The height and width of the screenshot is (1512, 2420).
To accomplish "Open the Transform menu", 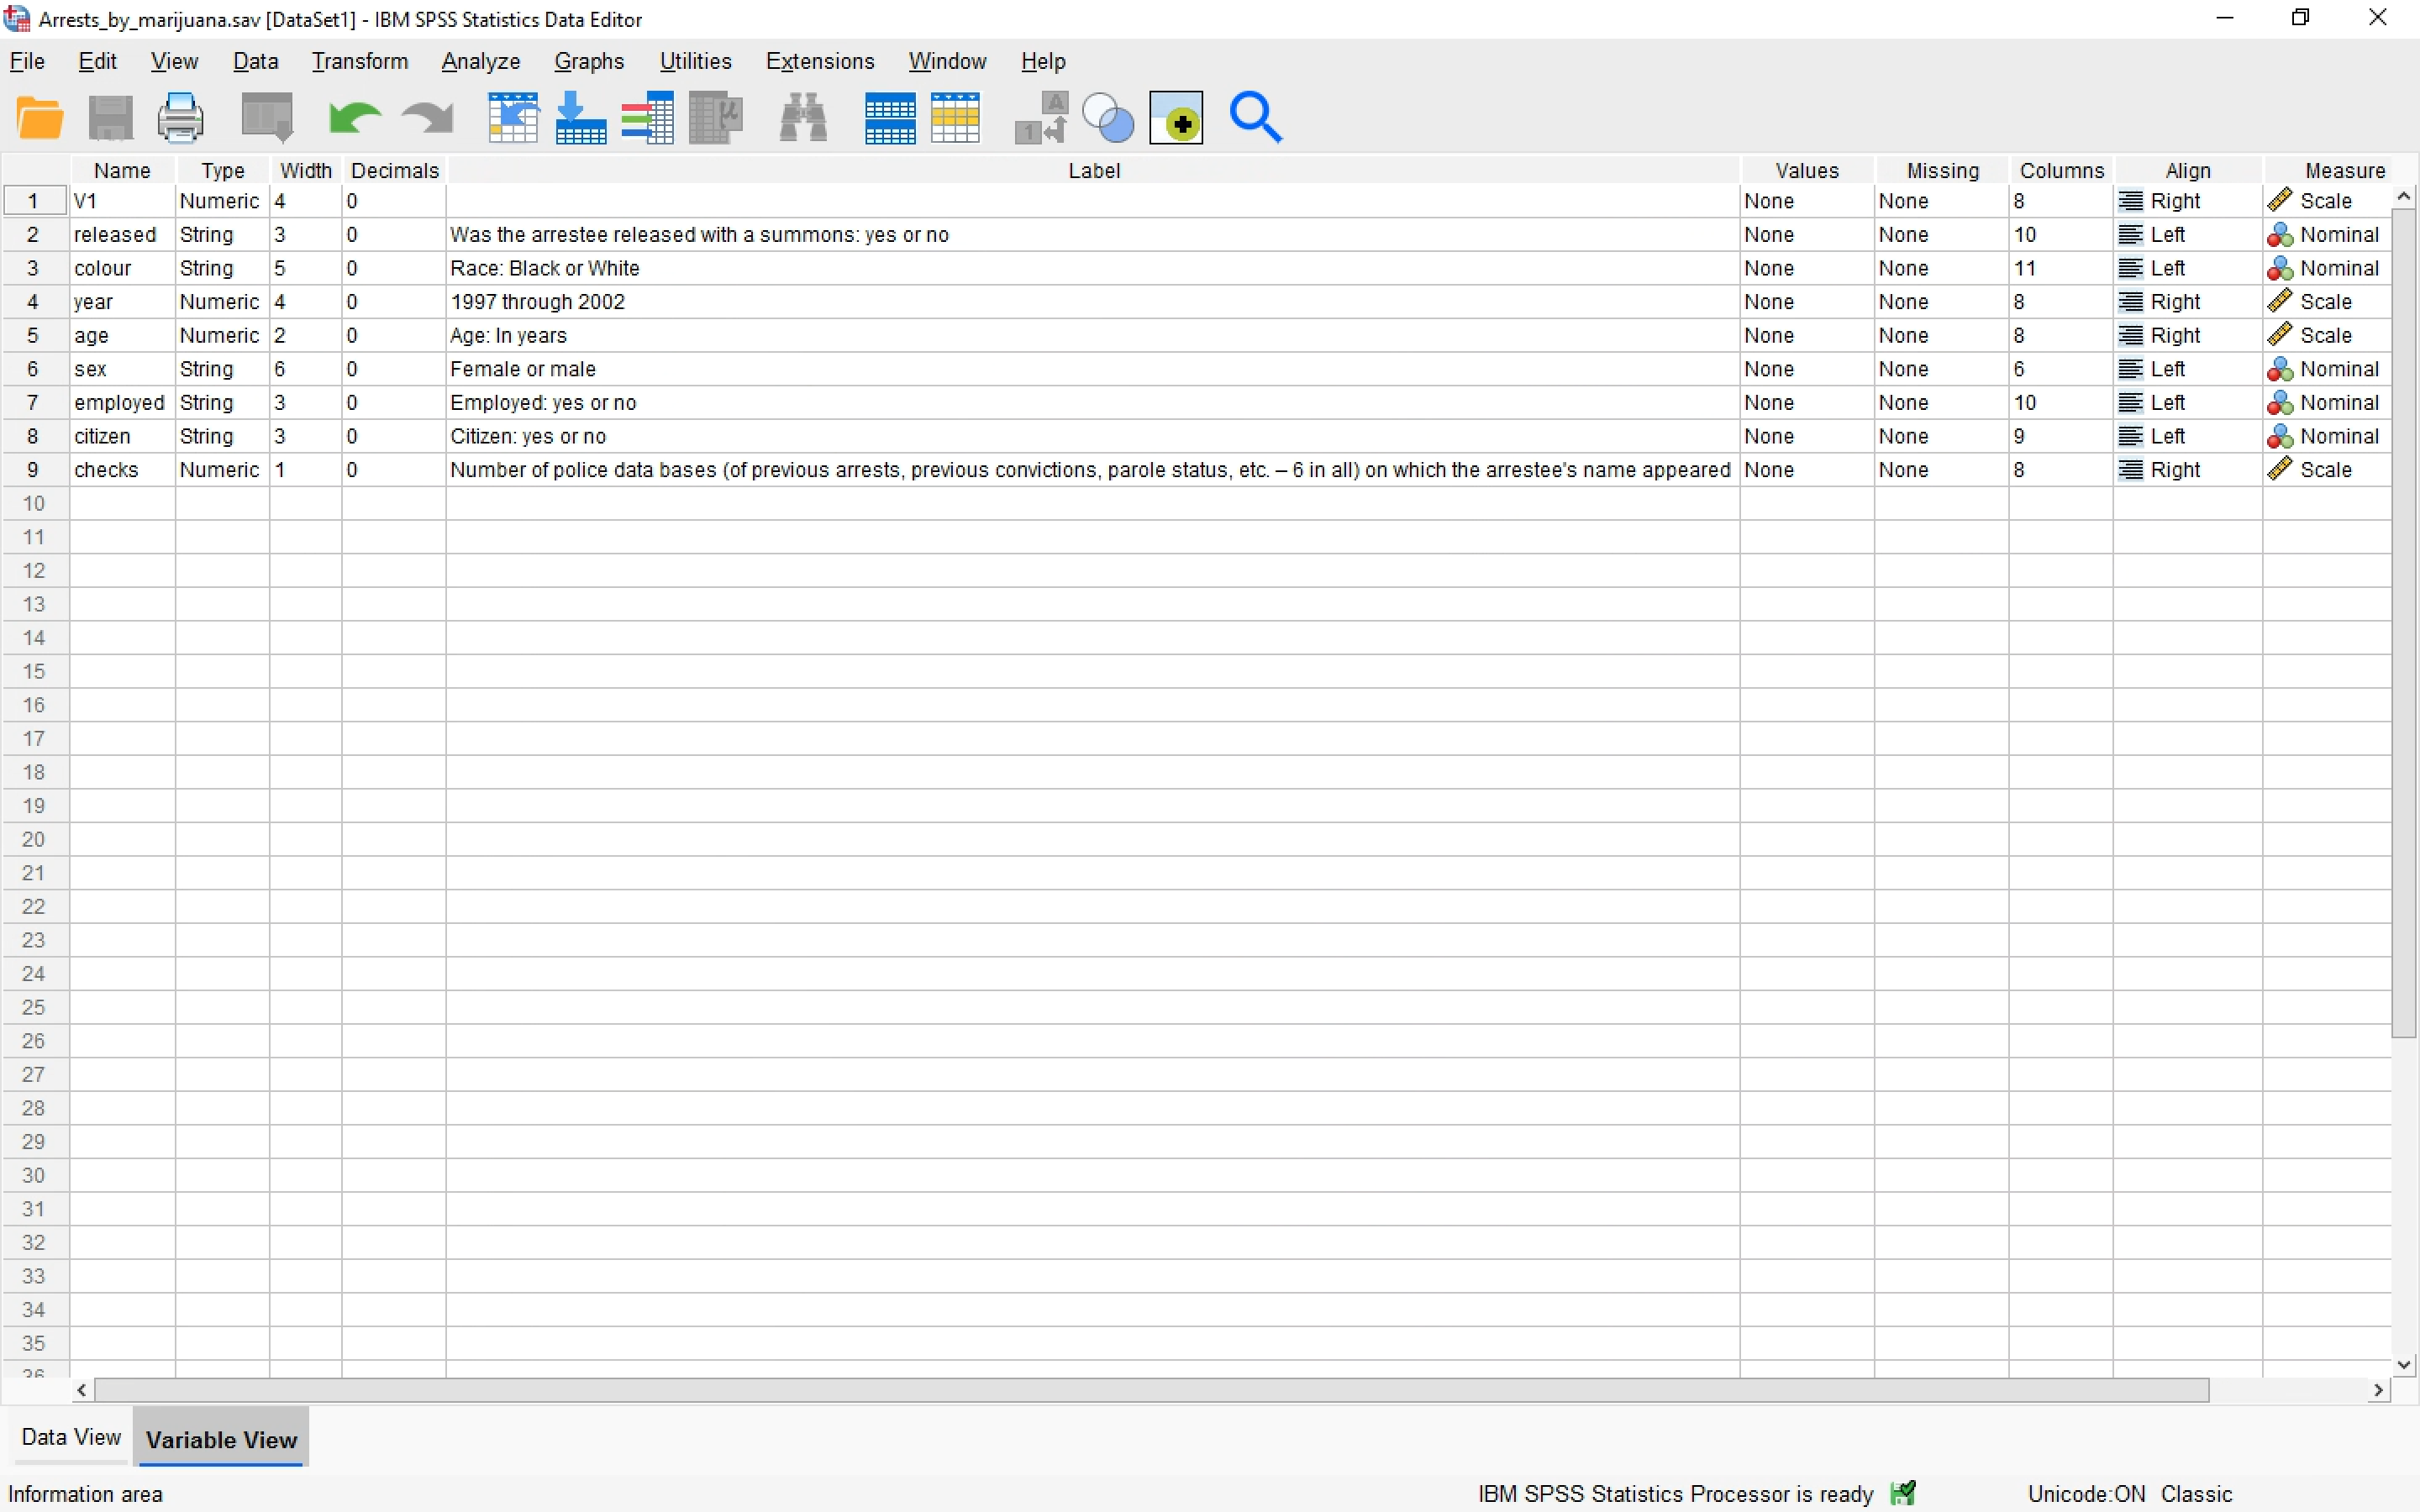I will point(359,62).
